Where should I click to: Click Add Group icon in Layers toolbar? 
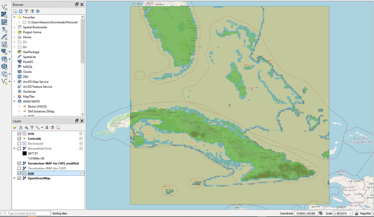[x=20, y=128]
